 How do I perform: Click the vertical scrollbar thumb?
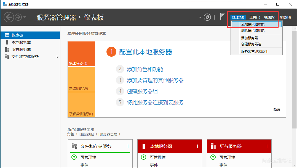[x=294, y=80]
